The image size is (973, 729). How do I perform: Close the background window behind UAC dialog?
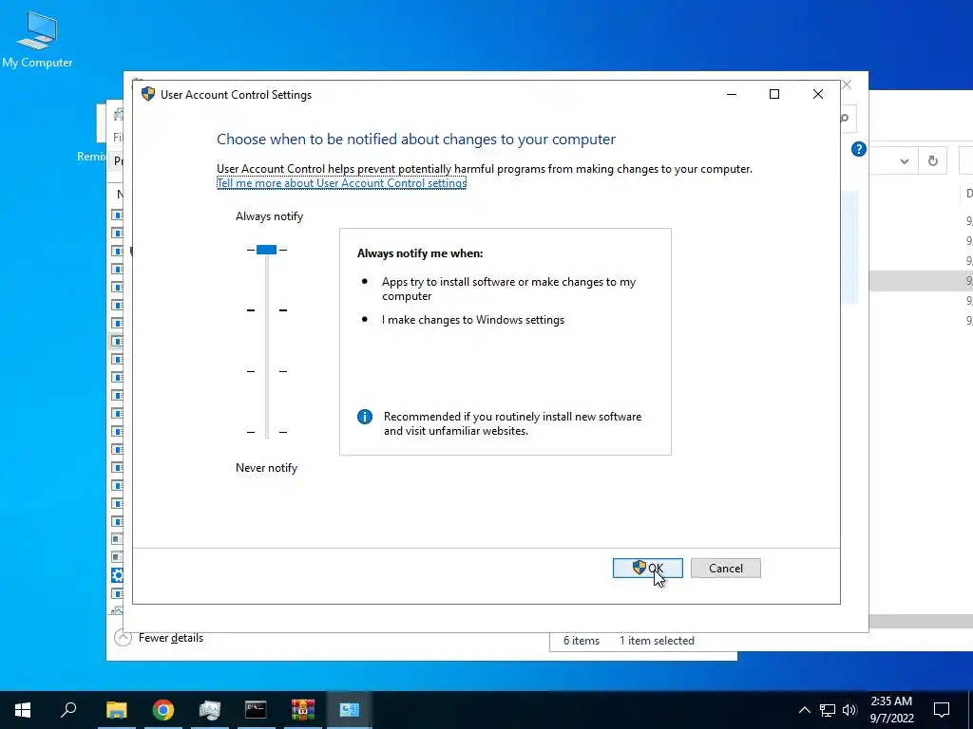847,84
